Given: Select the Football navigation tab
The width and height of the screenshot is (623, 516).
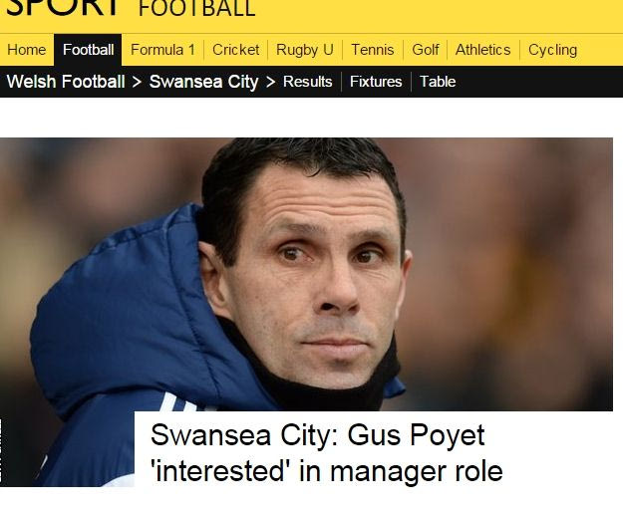Looking at the screenshot, I should tap(89, 50).
